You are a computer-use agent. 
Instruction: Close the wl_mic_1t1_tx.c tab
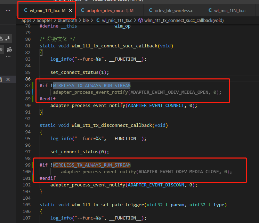70,10
